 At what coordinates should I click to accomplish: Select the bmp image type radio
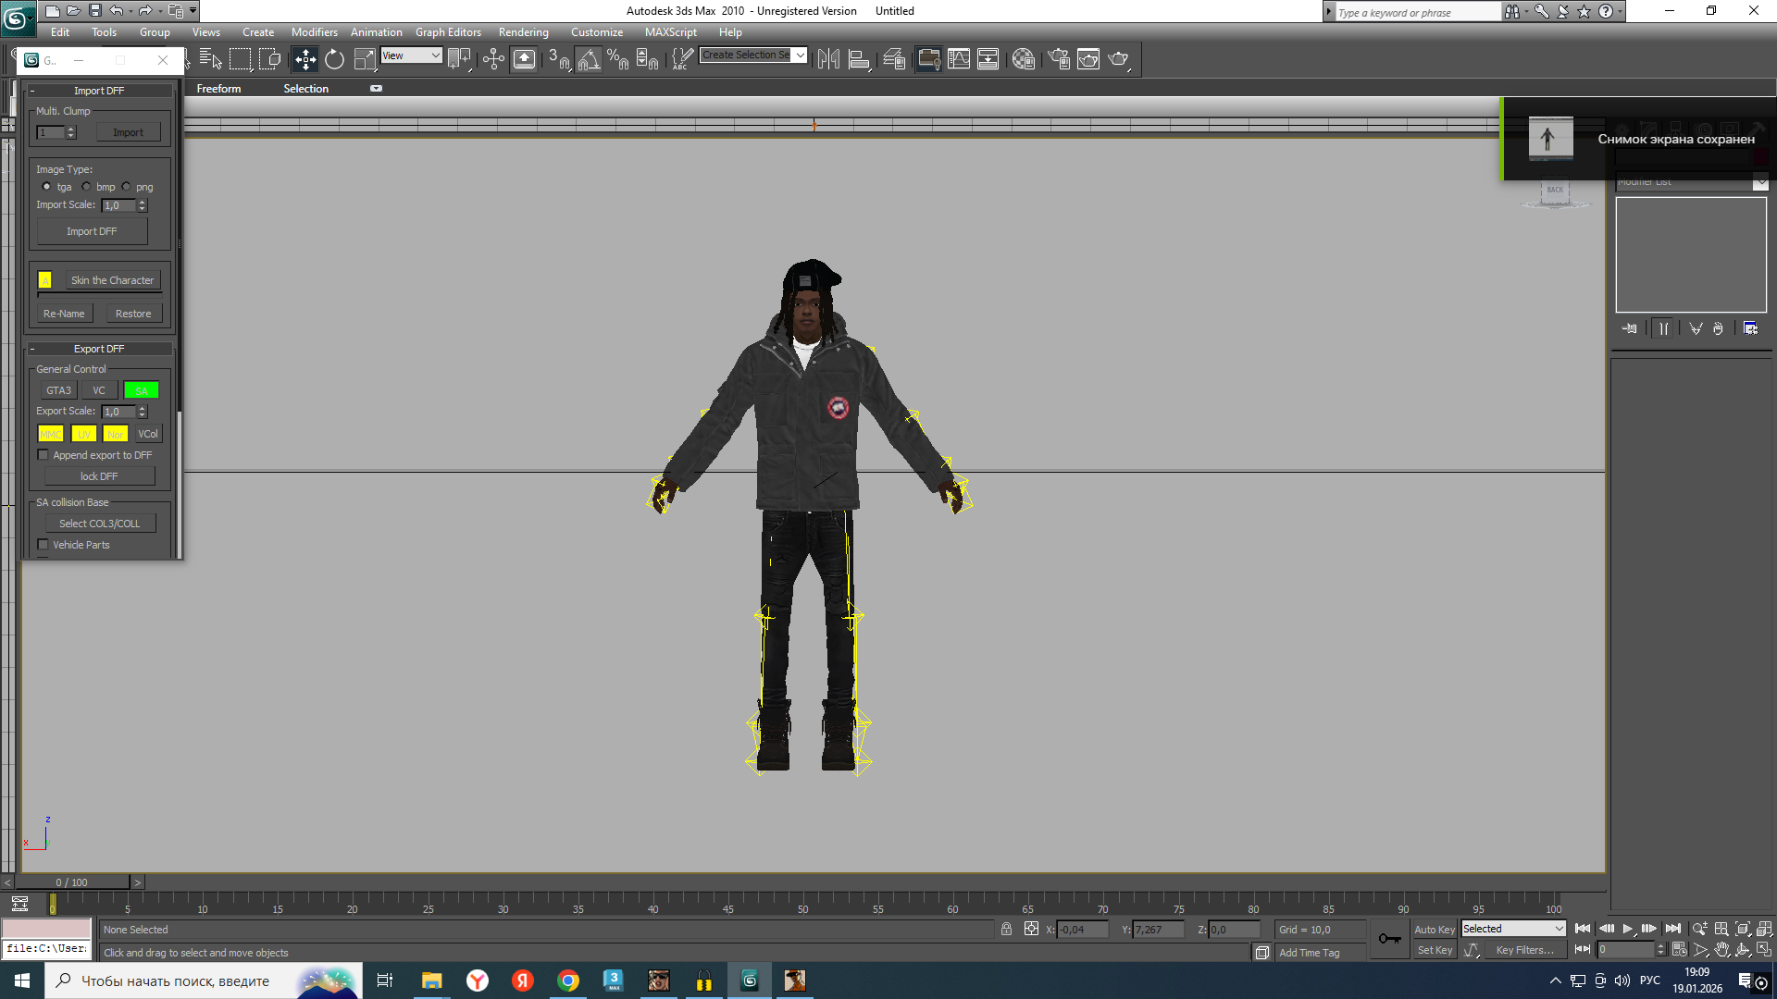[87, 187]
